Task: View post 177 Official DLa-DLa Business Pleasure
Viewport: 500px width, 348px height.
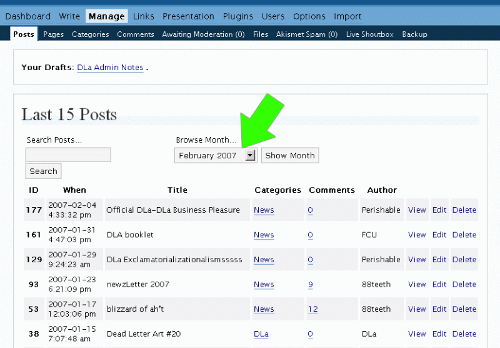Action: [417, 210]
